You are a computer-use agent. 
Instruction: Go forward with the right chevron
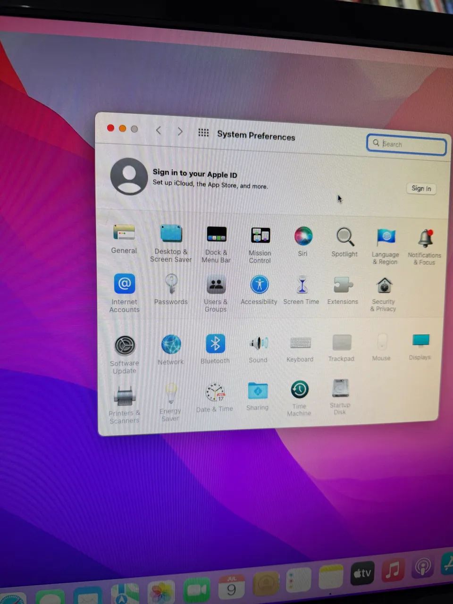click(180, 131)
